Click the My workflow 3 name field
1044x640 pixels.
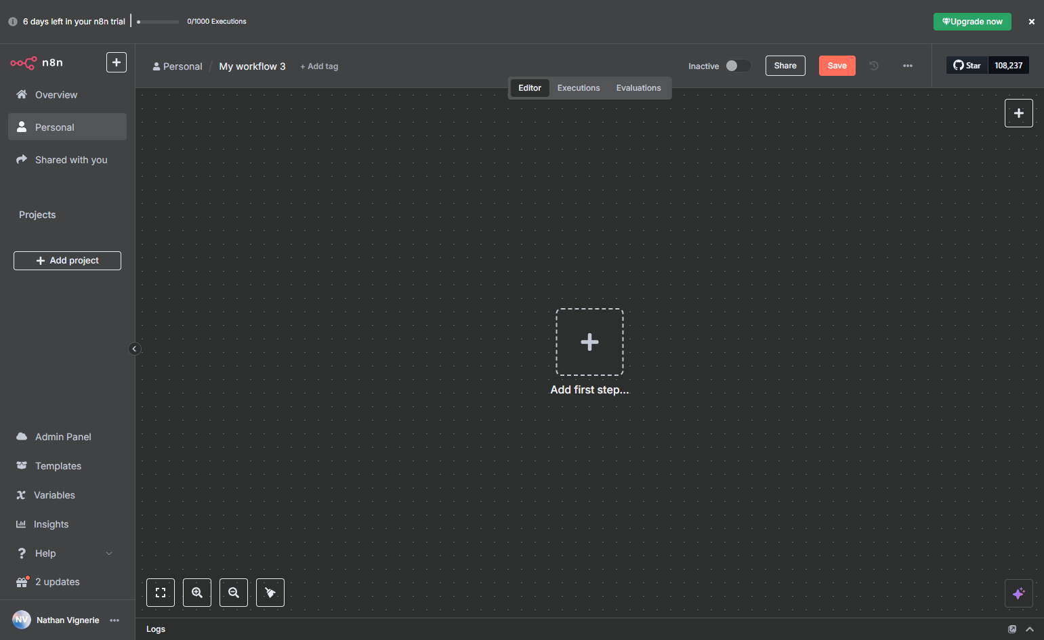click(252, 66)
